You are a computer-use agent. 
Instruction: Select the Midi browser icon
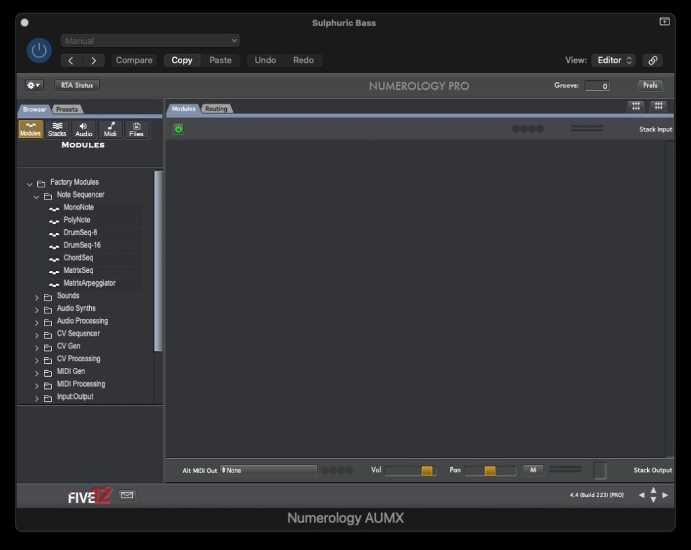point(110,129)
